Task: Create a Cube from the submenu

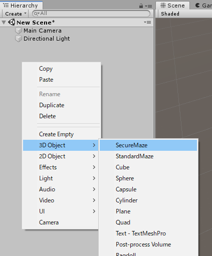Action: pyautogui.click(x=148, y=167)
